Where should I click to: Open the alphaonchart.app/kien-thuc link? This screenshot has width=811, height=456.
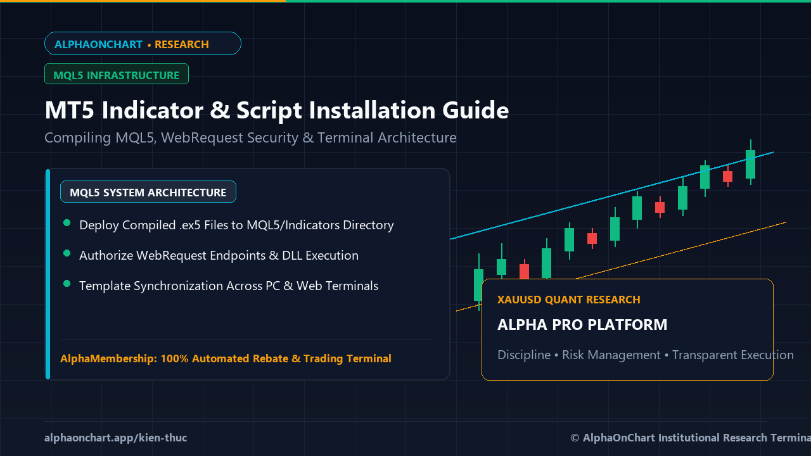pos(115,438)
